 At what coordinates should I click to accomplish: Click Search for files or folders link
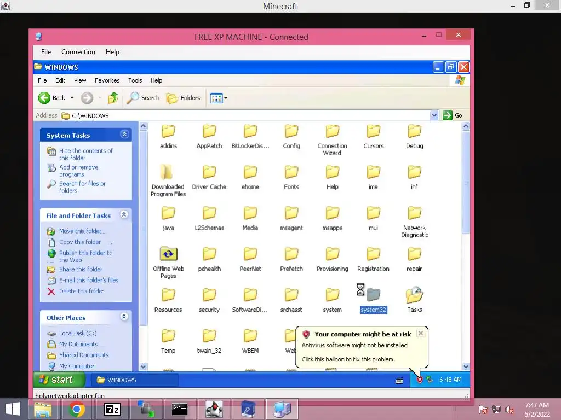(82, 187)
